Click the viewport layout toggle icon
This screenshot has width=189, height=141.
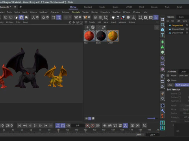click(x=81, y=22)
